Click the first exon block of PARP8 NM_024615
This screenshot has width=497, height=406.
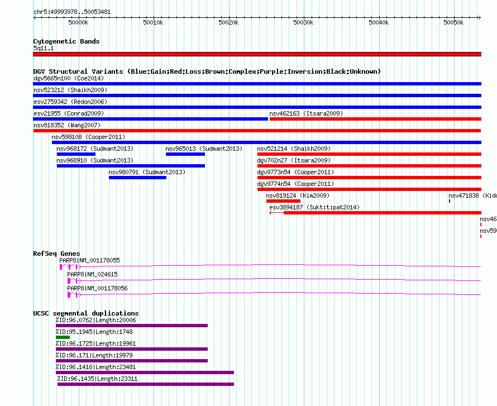coord(69,281)
